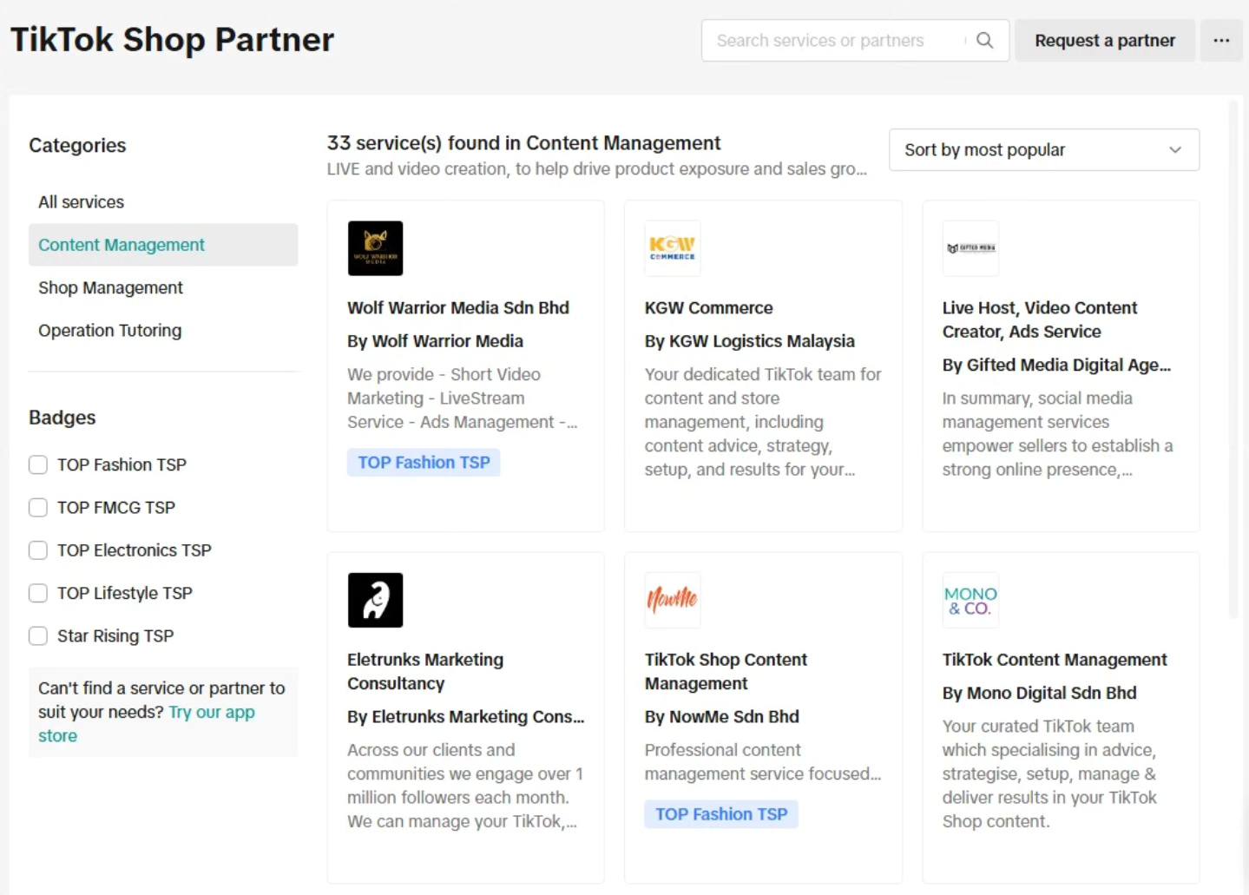1249x895 pixels.
Task: Click the Mono & Co. logo
Action: pyautogui.click(x=970, y=600)
